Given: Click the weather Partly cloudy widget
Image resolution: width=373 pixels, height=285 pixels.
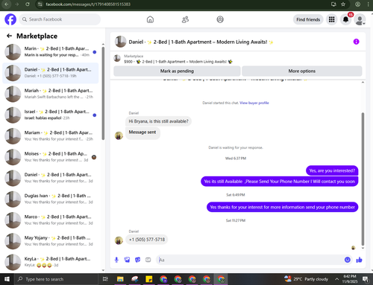Looking at the screenshot, I should [x=307, y=279].
